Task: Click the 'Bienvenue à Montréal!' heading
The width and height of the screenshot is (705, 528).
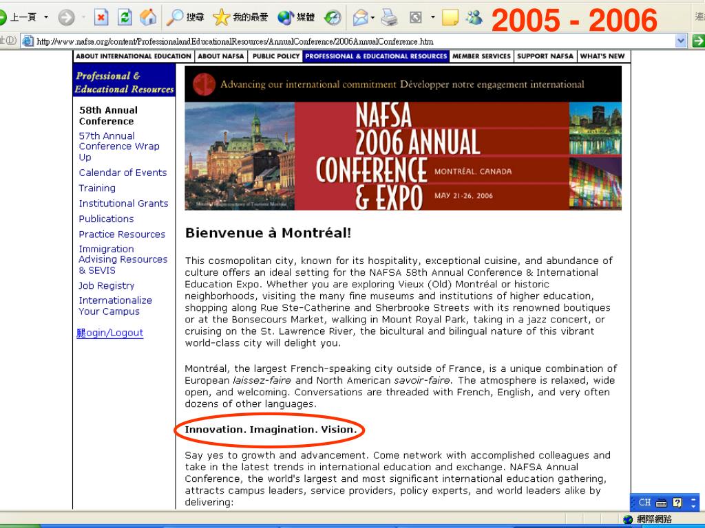Action: point(268,233)
